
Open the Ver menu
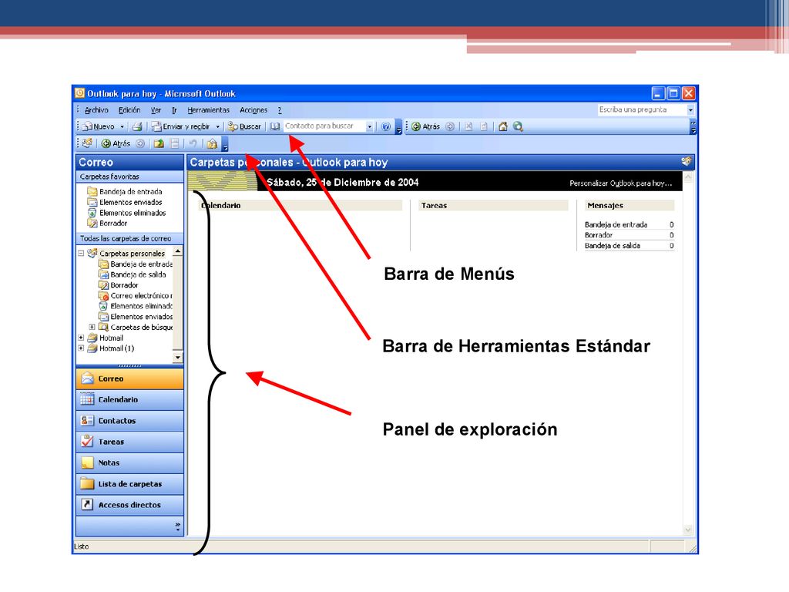point(156,109)
